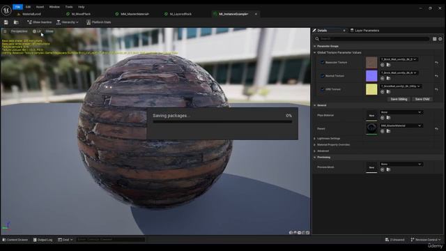Image resolution: width=446 pixels, height=251 pixels.
Task: Click the Parent material thumbnail
Action: 371,128
